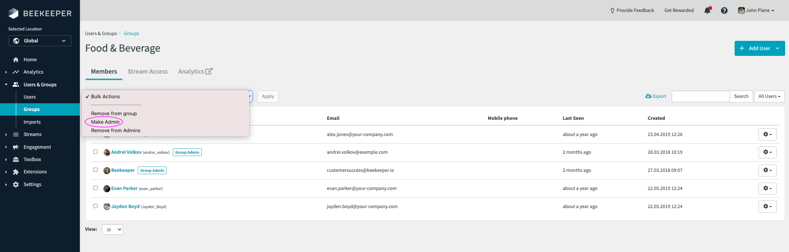Click customersuccess@beekeeper.io email cell
The height and width of the screenshot is (252, 789).
(x=360, y=170)
